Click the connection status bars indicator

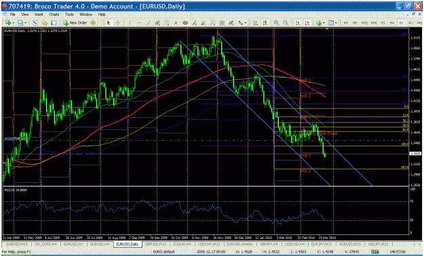[x=374, y=252]
